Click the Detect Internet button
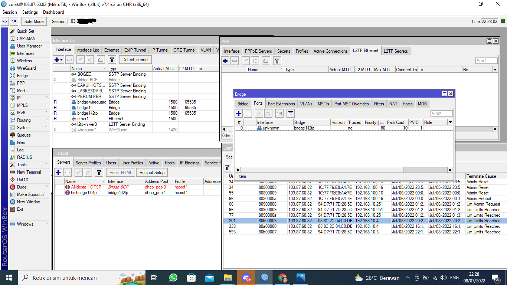 (x=135, y=60)
